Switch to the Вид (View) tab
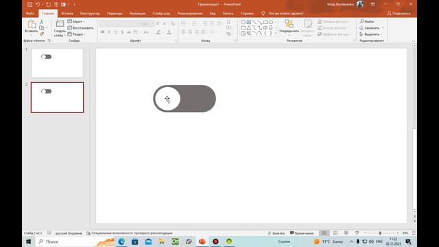 pos(213,14)
